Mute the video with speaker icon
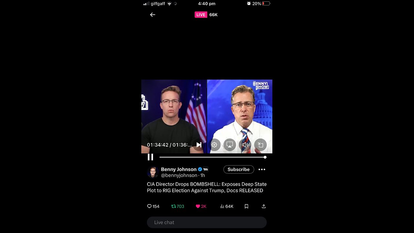The width and height of the screenshot is (414, 233). [245, 145]
